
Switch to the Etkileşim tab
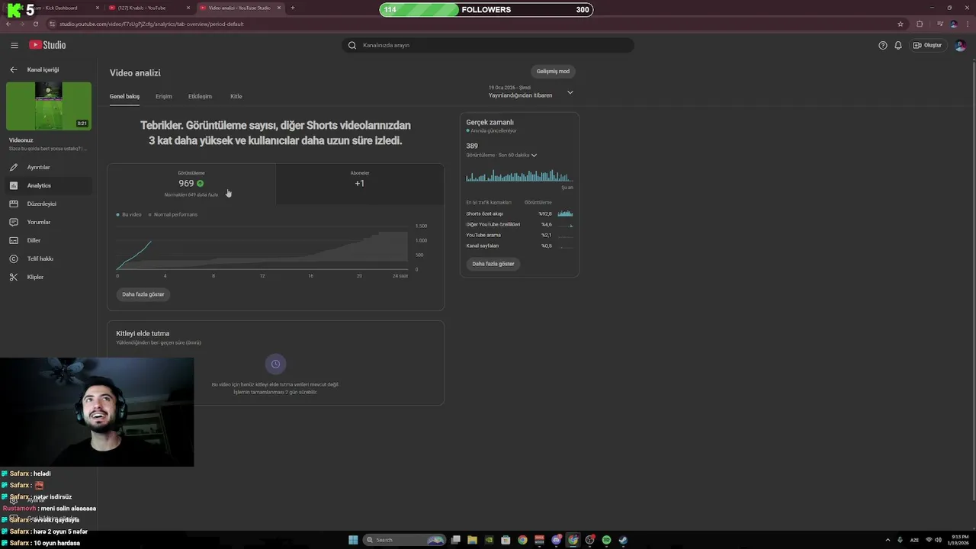click(x=200, y=96)
